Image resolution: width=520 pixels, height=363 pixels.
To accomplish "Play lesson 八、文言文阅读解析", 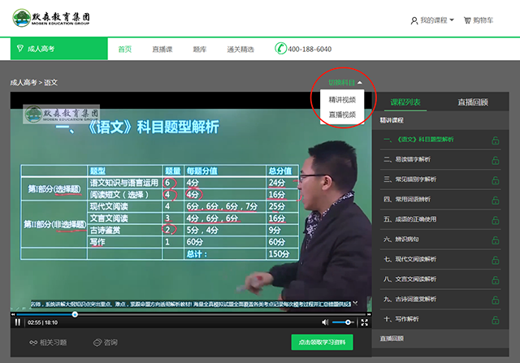I will click(440, 279).
